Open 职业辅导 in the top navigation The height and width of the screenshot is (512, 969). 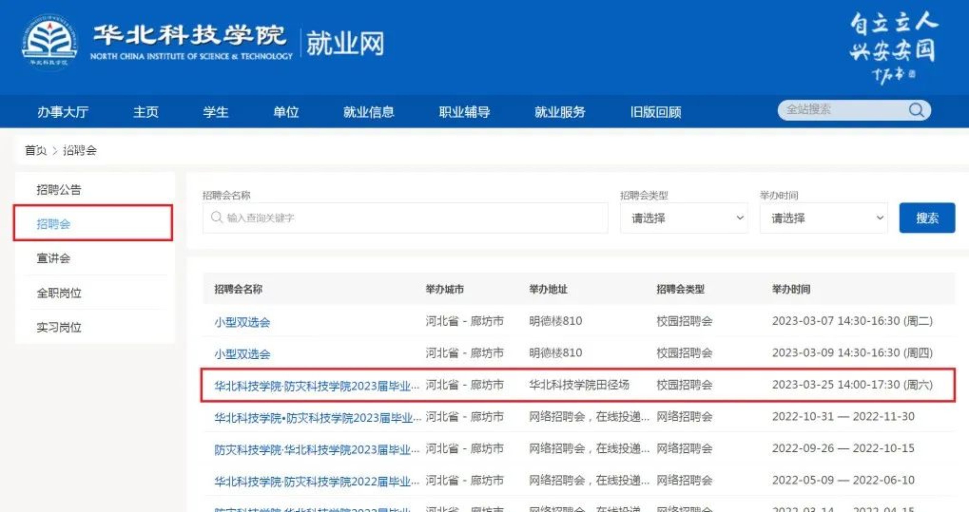[x=464, y=112]
